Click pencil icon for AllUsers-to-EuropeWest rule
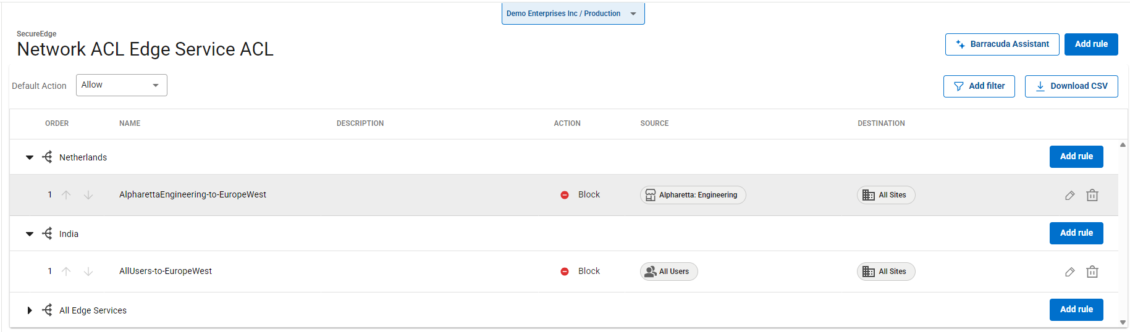The height and width of the screenshot is (332, 1130). point(1069,272)
